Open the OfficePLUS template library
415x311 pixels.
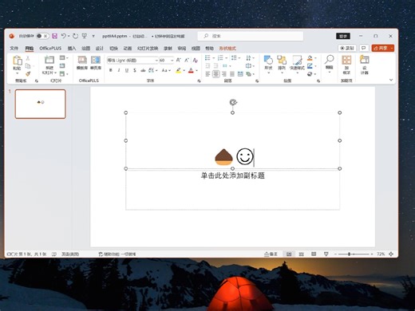82,63
